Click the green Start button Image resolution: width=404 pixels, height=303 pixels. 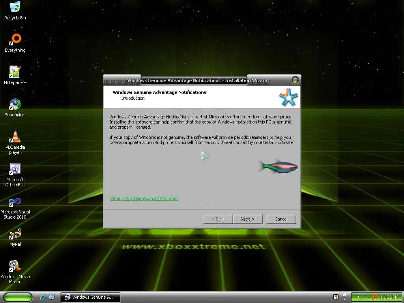point(18,297)
